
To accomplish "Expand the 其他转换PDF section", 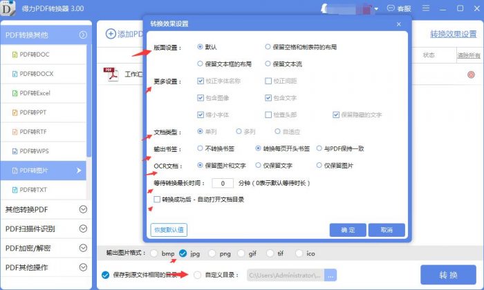I will point(83,210).
